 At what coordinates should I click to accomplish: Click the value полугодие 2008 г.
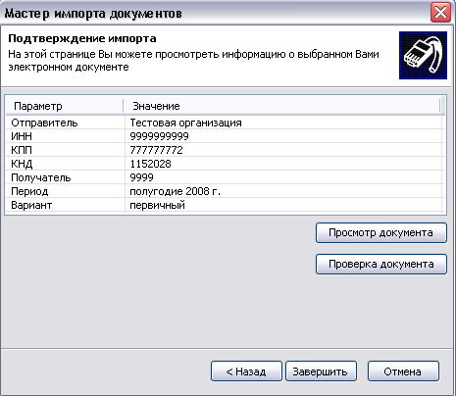175,191
